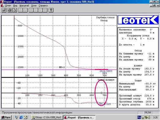The width and height of the screenshot is (160, 120).
Task: Click the Пуск start button
Action: (6, 117)
